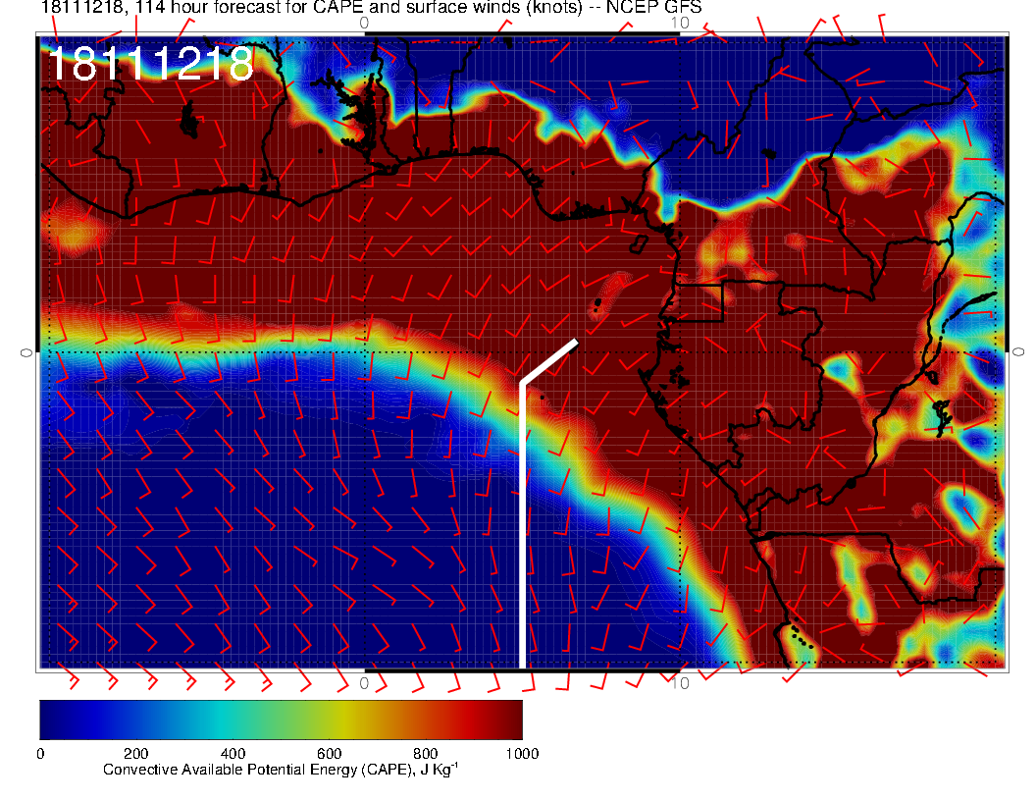1036x801 pixels.
Task: Click the 'Convective Available Potential Energy' caption
Action: [x=281, y=770]
